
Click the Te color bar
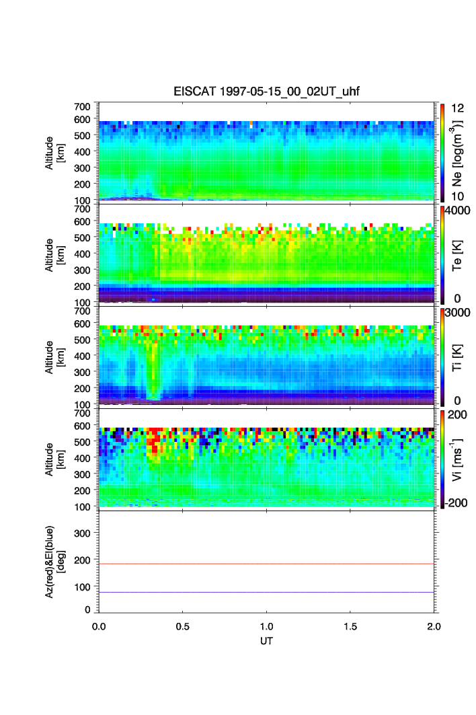coord(442,255)
